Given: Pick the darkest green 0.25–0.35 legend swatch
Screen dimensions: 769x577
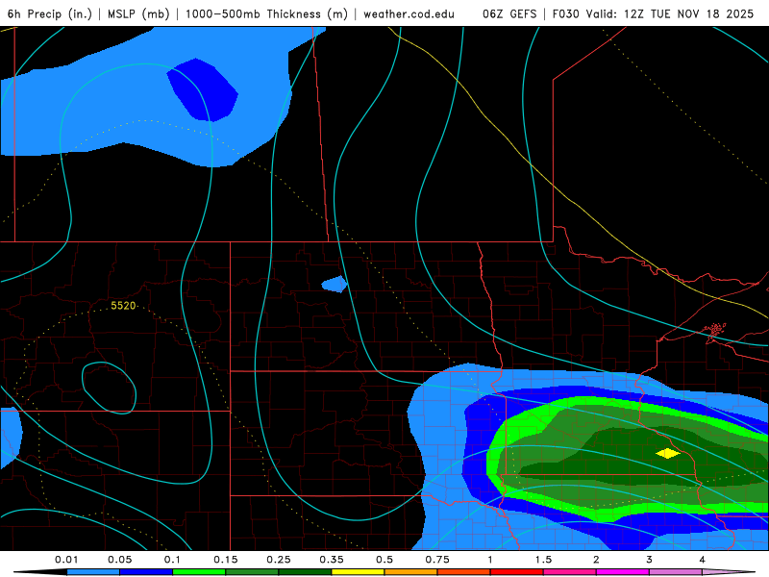Looking at the screenshot, I should [x=305, y=572].
